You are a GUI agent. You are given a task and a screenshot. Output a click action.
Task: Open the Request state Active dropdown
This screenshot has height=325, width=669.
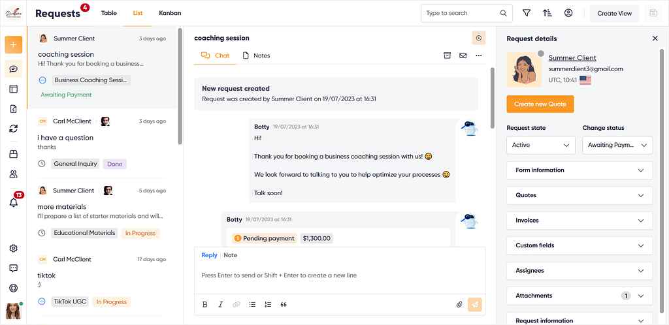click(x=541, y=146)
